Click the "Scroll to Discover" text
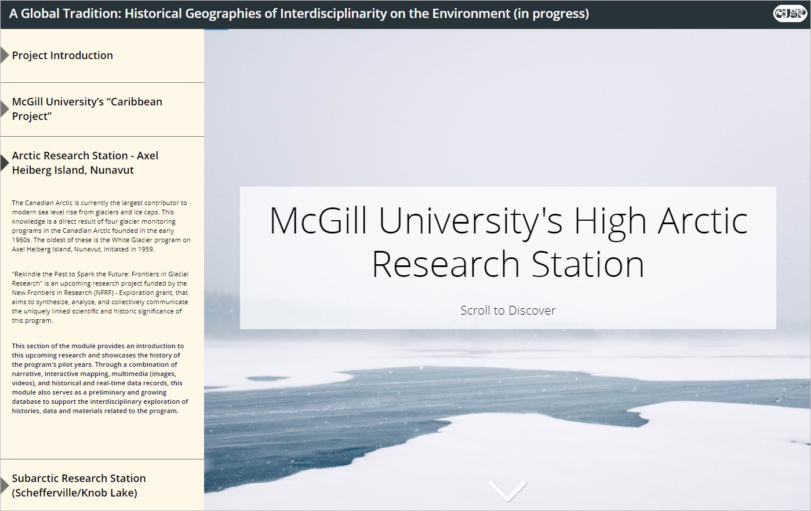 [508, 311]
